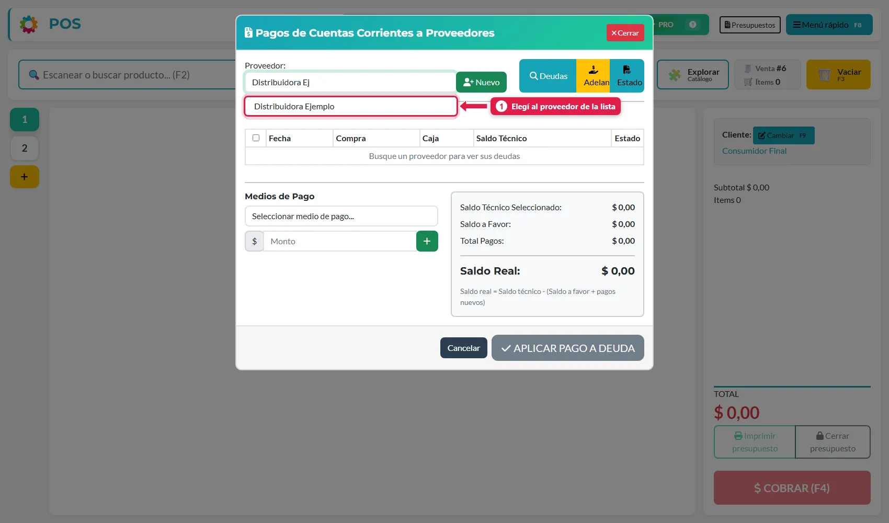Click the Explorar Catálogo puzzle icon
Viewport: 889px width, 523px height.
pyautogui.click(x=675, y=75)
